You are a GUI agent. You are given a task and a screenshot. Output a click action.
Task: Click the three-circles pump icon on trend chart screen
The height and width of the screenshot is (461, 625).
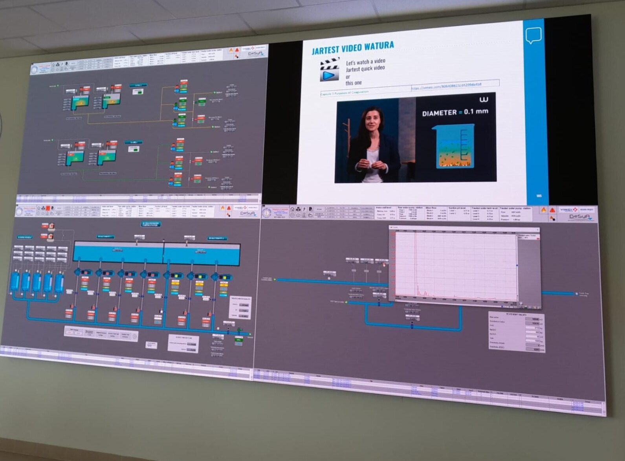(298, 209)
